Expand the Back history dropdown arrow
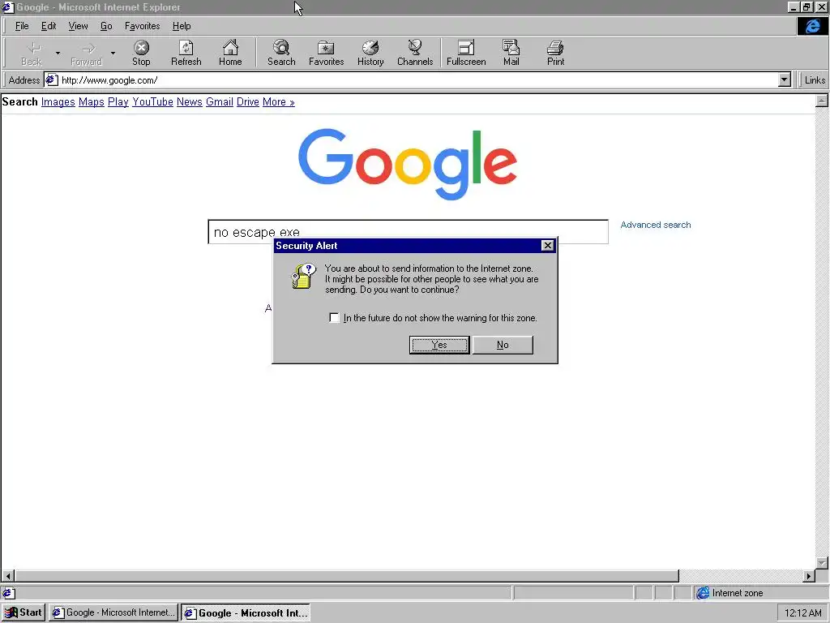 pyautogui.click(x=58, y=53)
